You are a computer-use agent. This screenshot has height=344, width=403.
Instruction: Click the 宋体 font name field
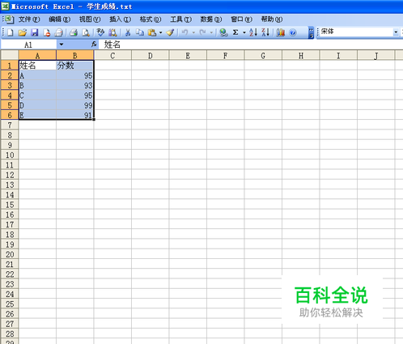tap(356, 32)
